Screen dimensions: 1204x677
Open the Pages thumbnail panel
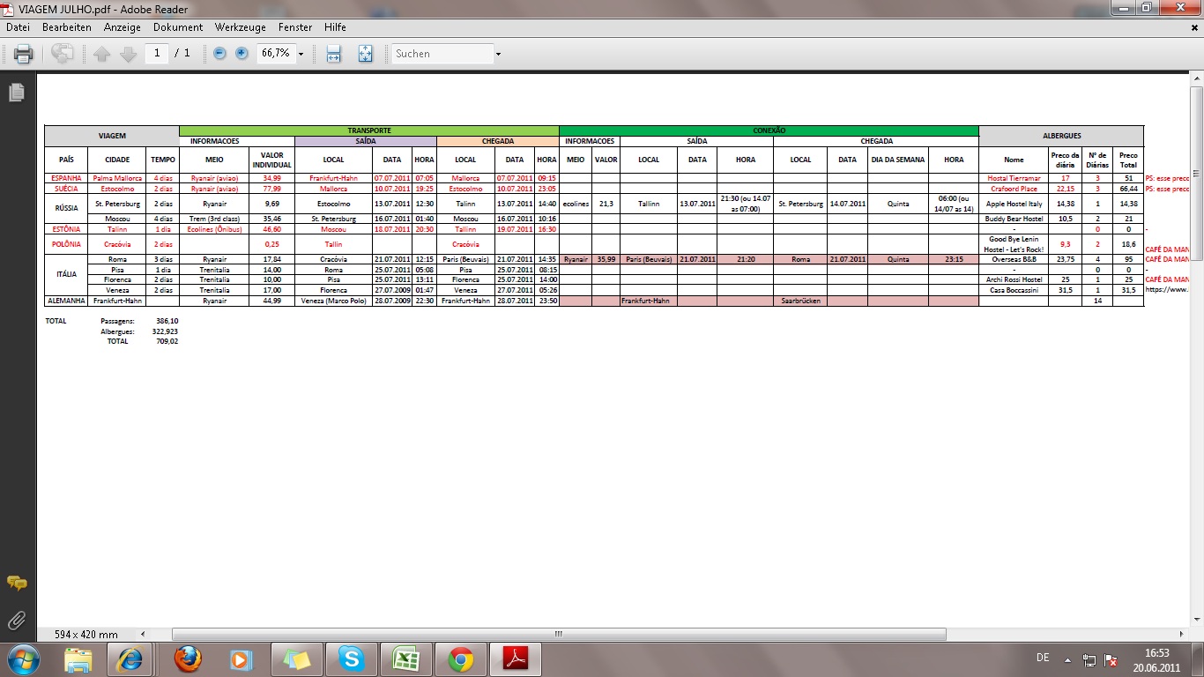pos(17,93)
